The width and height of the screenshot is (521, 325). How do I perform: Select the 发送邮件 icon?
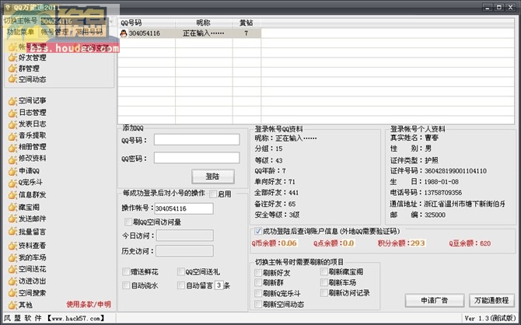point(12,219)
